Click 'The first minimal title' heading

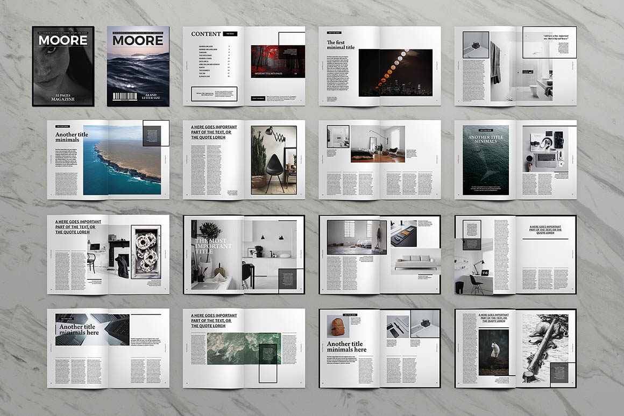[341, 44]
